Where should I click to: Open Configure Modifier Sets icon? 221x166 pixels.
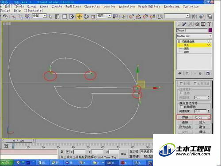coord(208,73)
